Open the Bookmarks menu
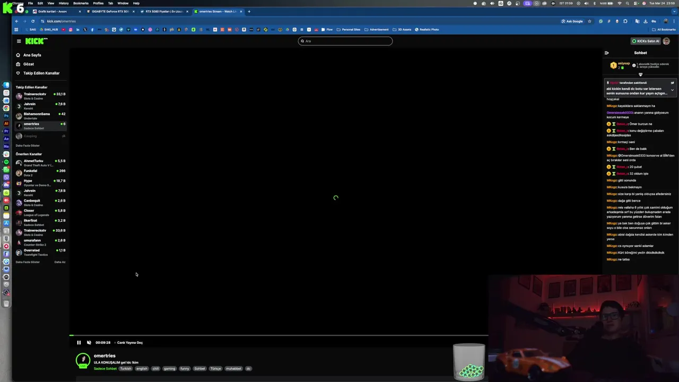Screen dimensions: 679x382 pyautogui.click(x=81, y=3)
